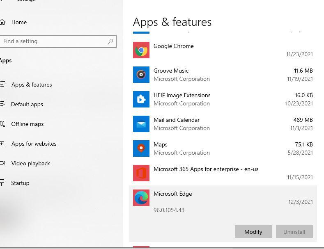Viewport: 324px width, 249px height.
Task: Select HEIF Image Extensions entry name
Action: click(182, 95)
